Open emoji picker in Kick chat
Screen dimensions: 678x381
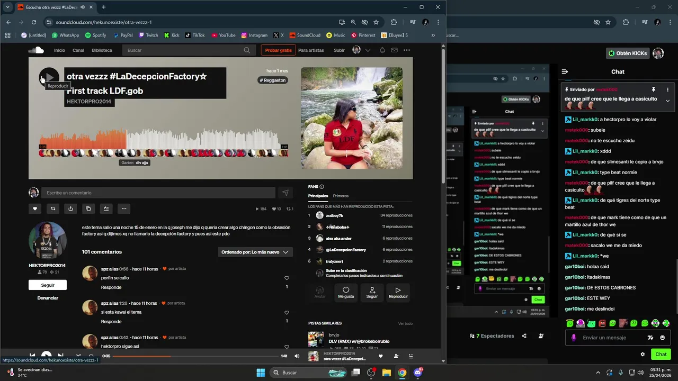[x=663, y=338]
